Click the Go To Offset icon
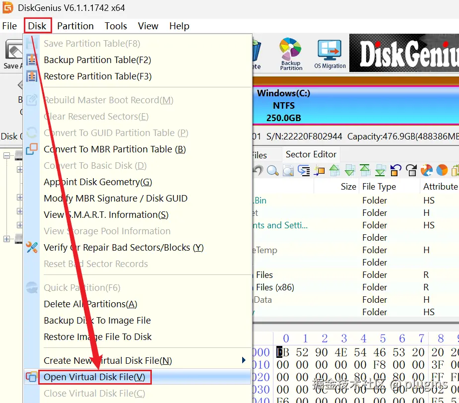Viewport: 459px width, 403px height. [x=304, y=170]
